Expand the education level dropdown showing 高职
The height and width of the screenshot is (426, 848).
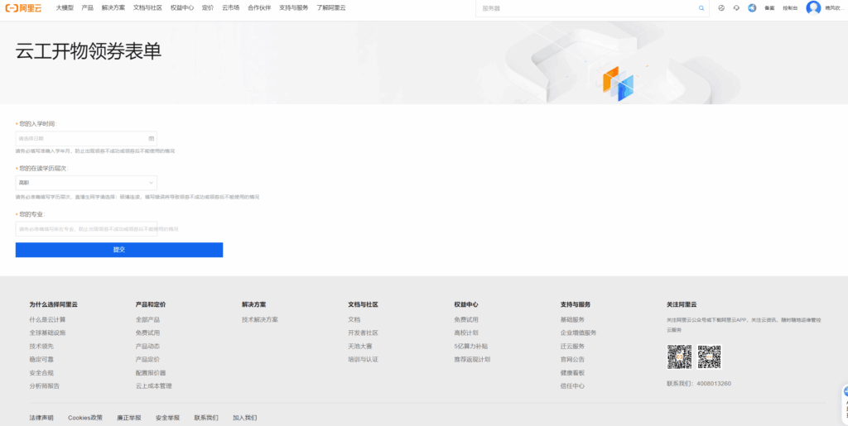pyautogui.click(x=86, y=183)
